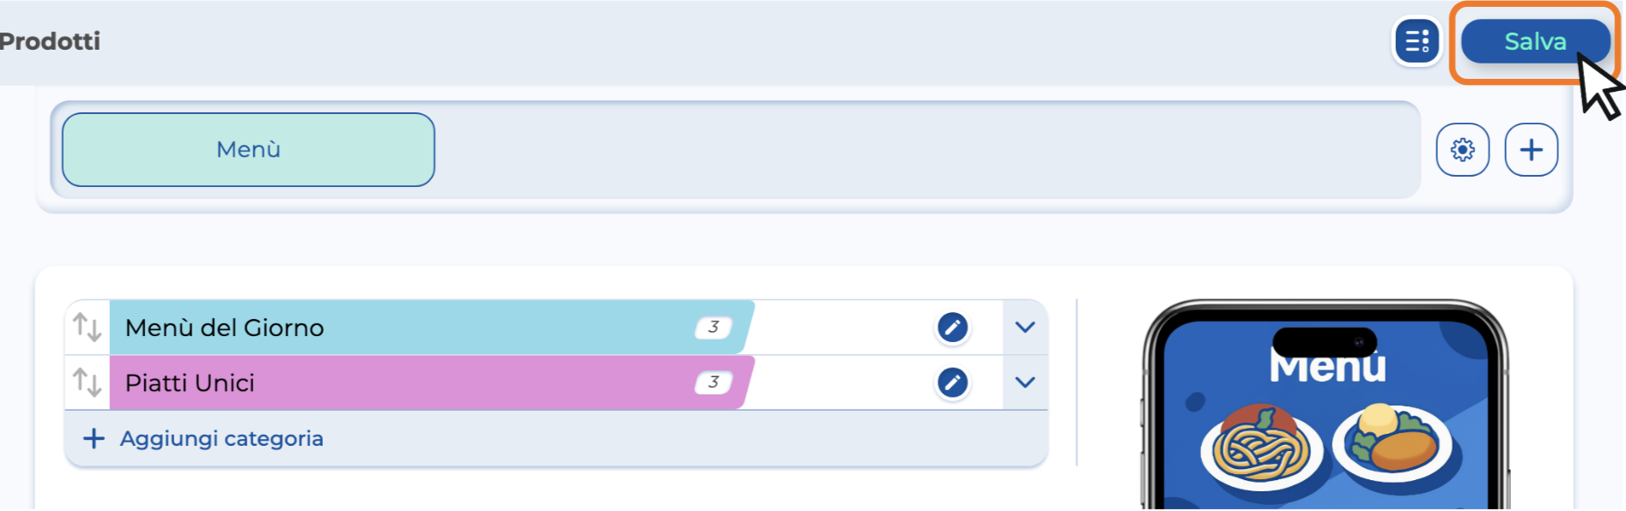Click the item count badge on Piatti Unici

pos(713,382)
